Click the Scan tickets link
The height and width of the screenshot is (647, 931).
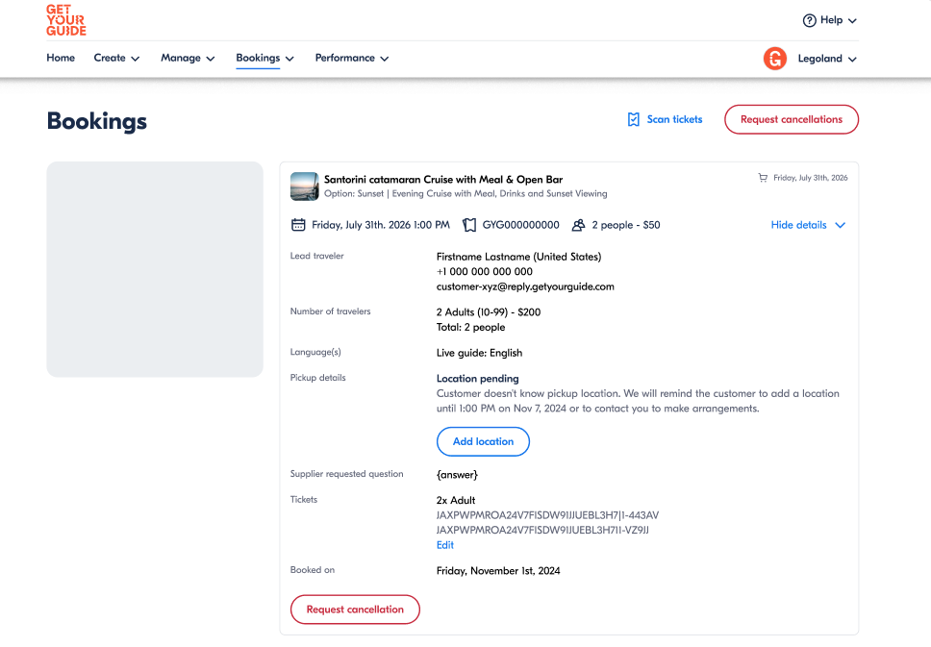coord(674,119)
